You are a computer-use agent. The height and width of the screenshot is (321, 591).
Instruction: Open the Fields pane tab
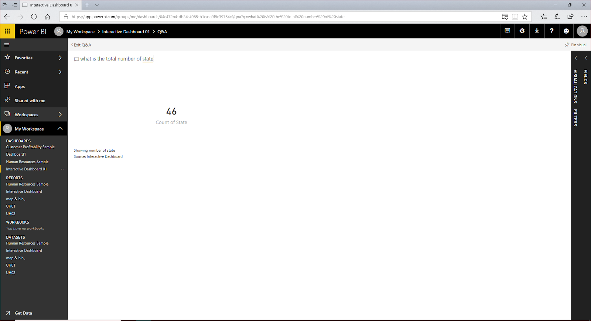(x=585, y=77)
